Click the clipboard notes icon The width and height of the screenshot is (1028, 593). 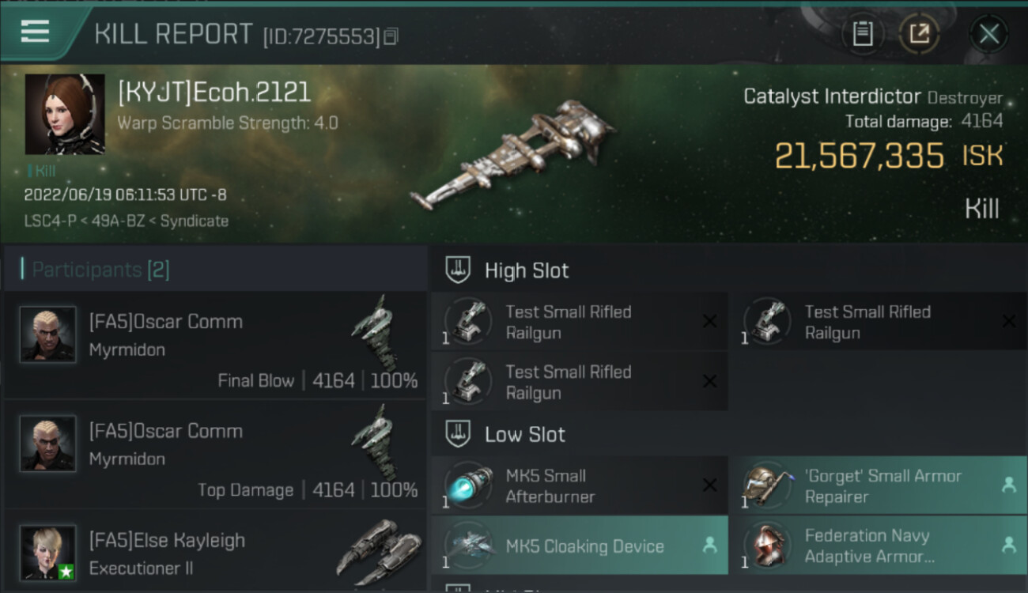click(x=862, y=34)
